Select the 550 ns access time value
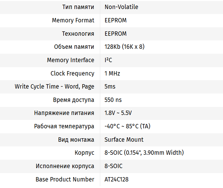This screenshot has width=223, height=188. (113, 100)
